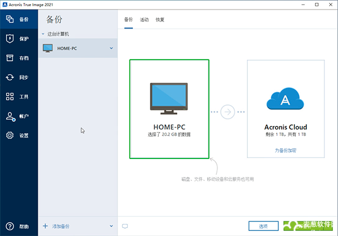Screen dimensions: 338x236
Task: Click the comment bubble icon at bottom
Action: coord(125,226)
